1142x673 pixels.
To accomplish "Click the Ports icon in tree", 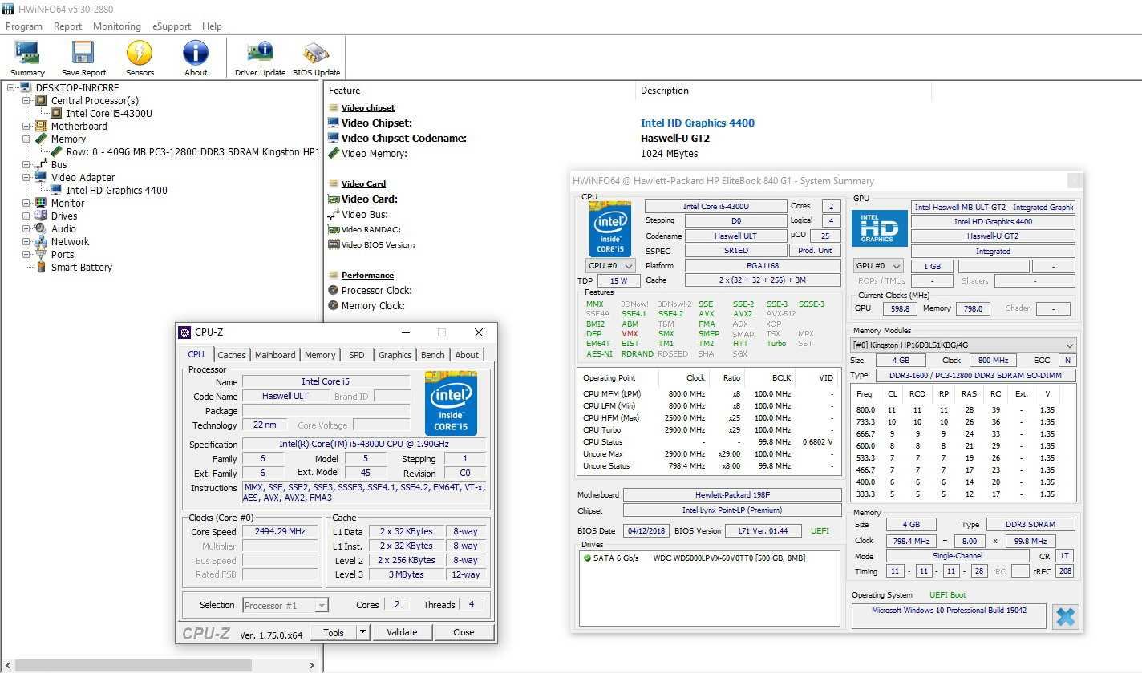I will click(x=41, y=255).
